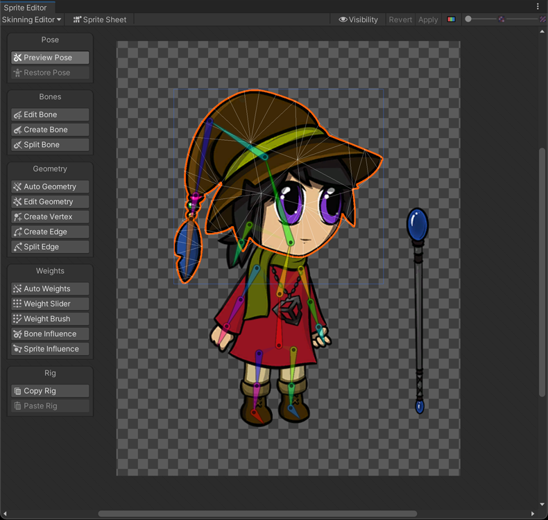Click the Apply button
Image resolution: width=548 pixels, height=520 pixels.
[428, 19]
